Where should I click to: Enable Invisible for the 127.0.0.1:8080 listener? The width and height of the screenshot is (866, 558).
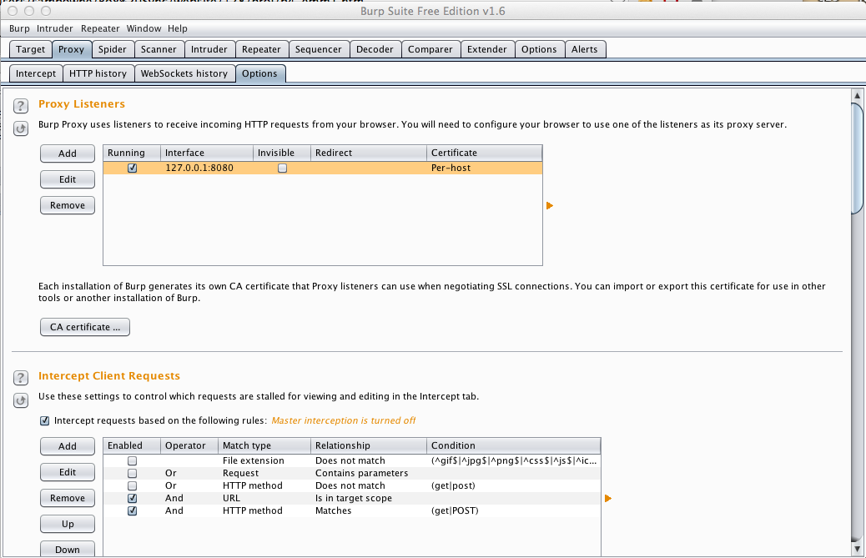282,168
